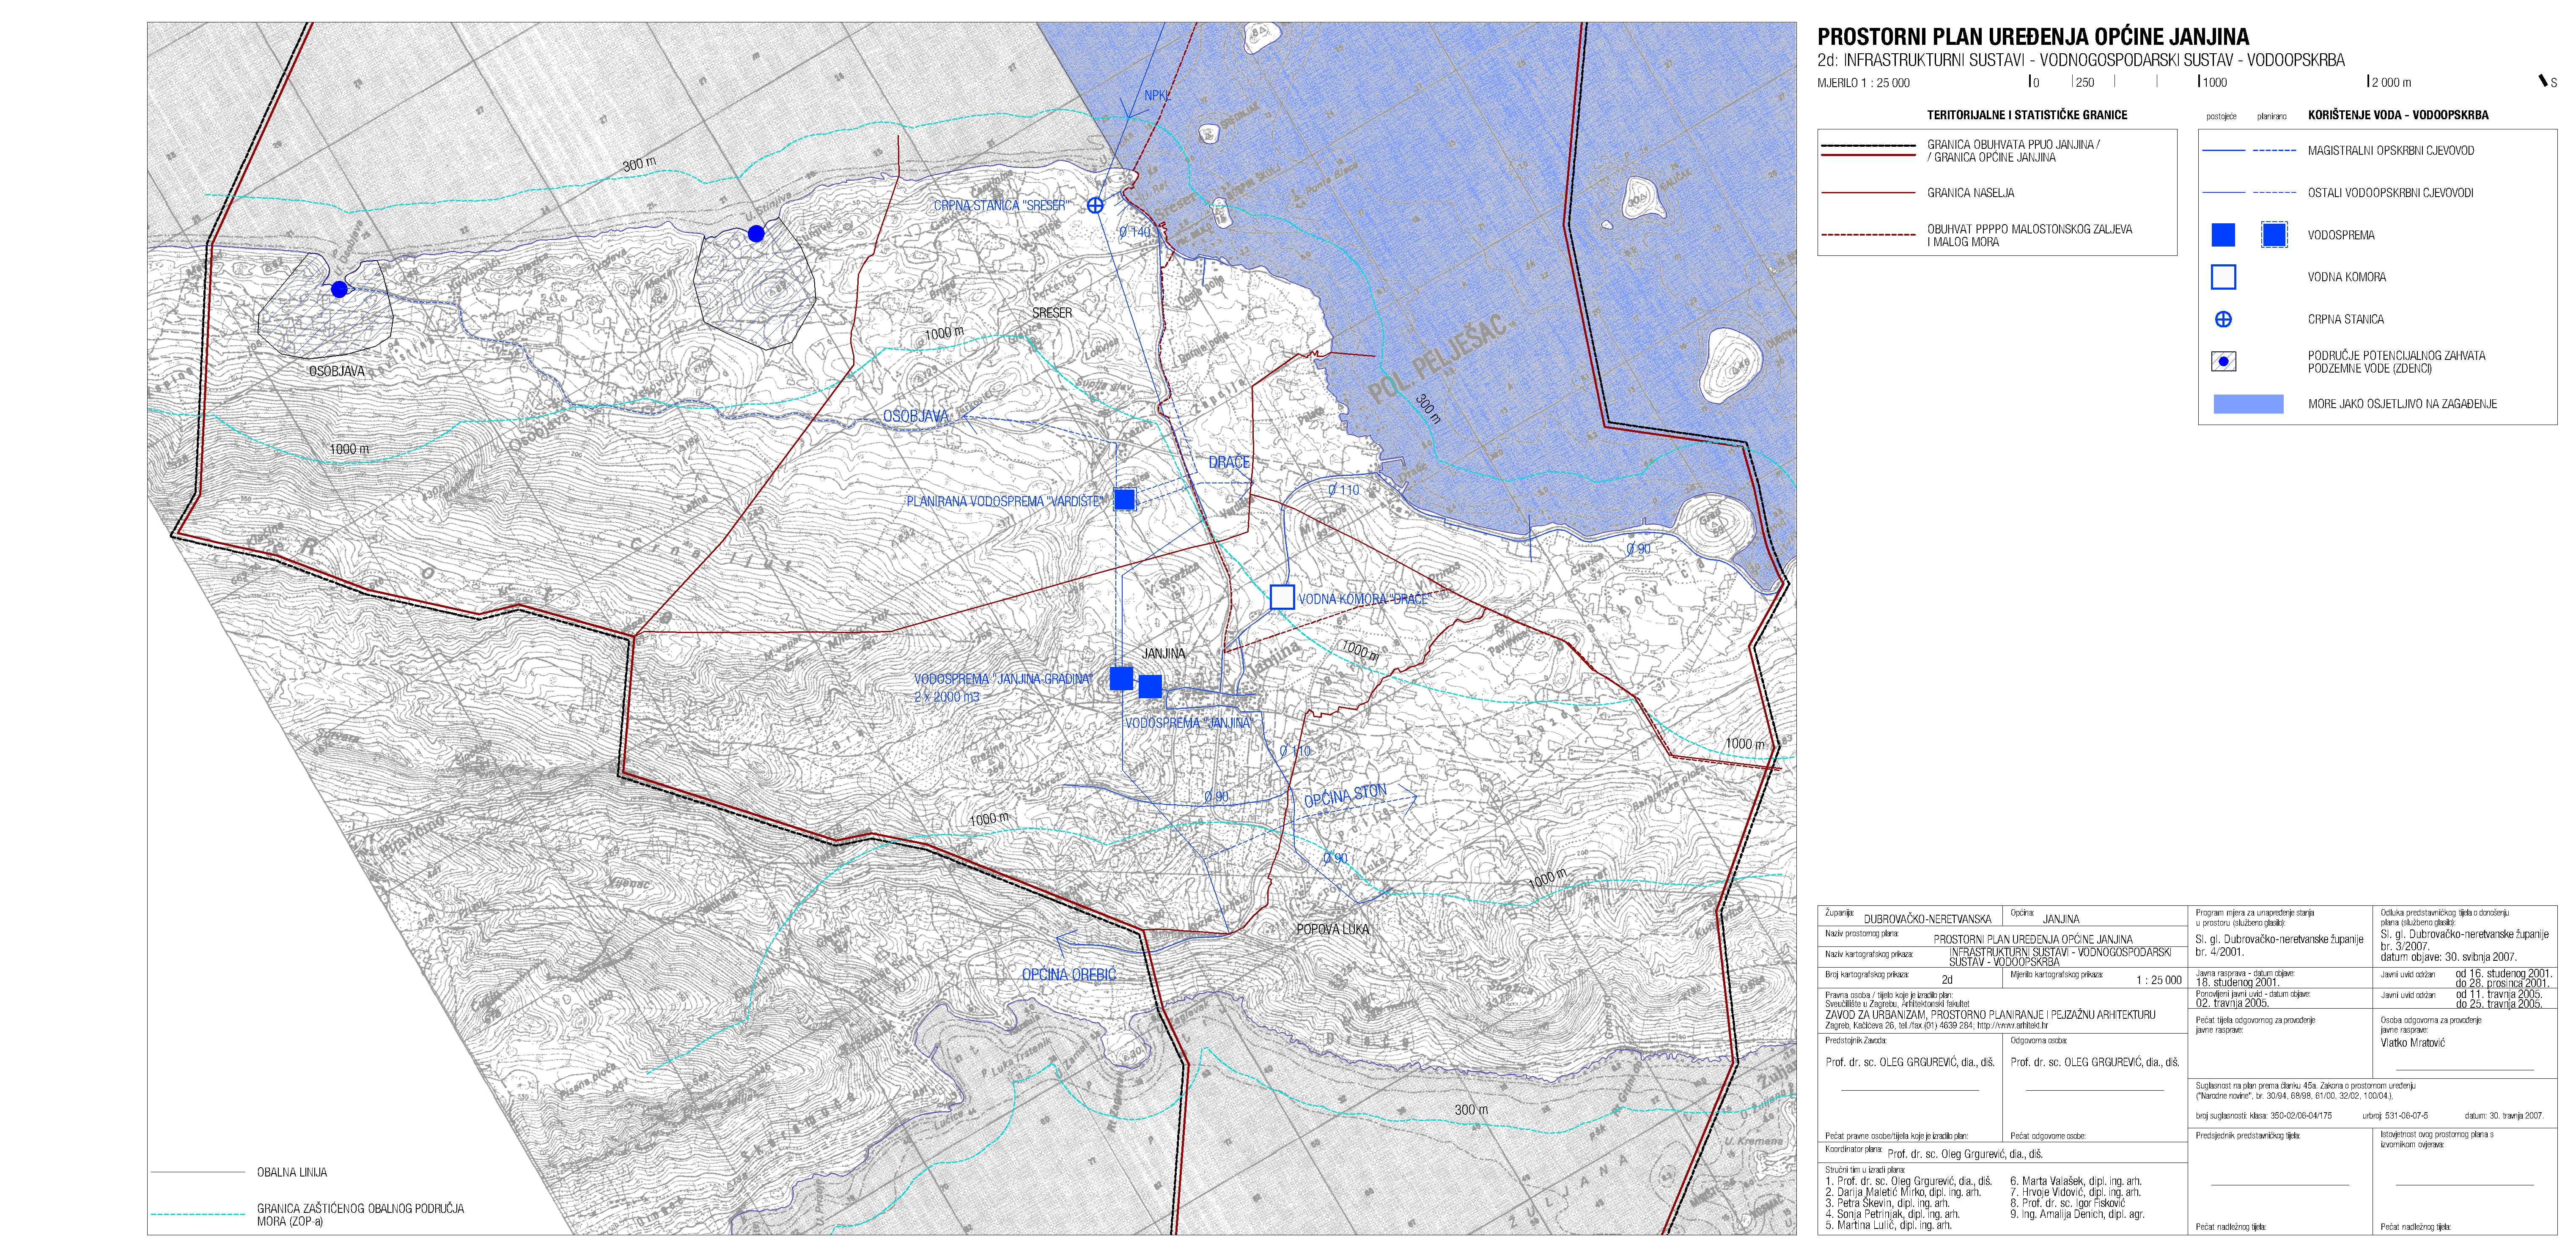Click the sensitive sea blue swatch in legend
This screenshot has width=2576, height=1256.
point(2248,404)
